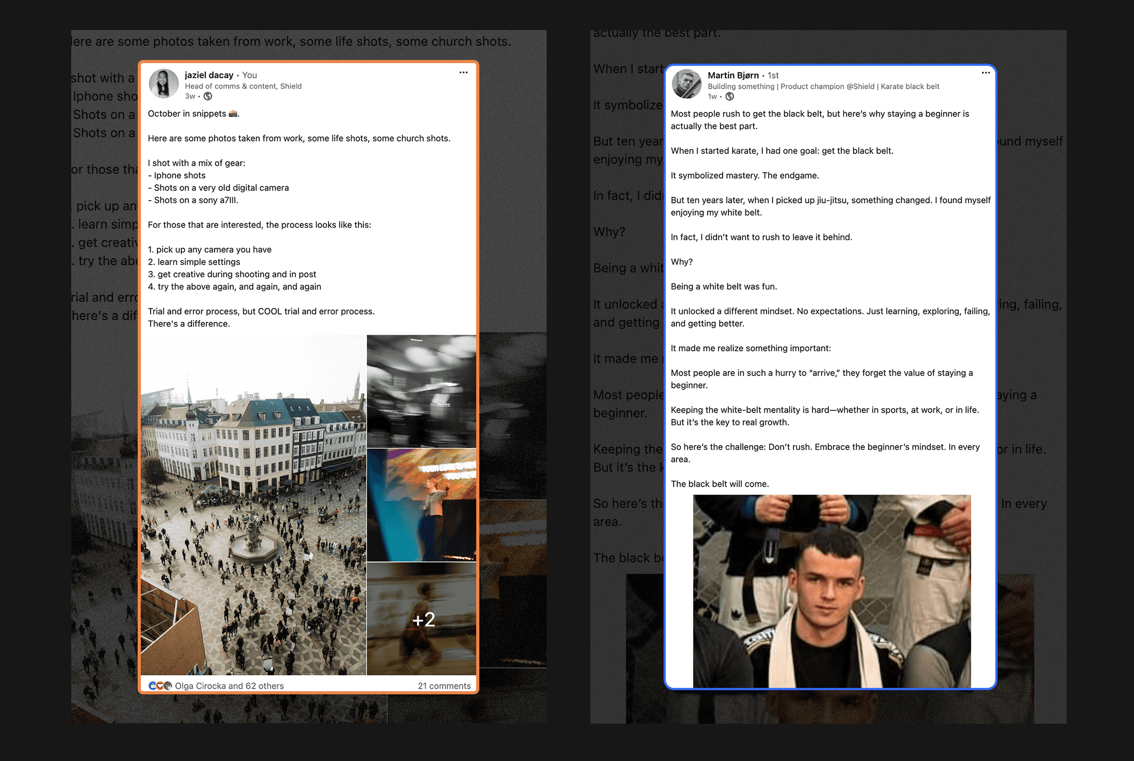Screen dimensions: 1134x761
Task: Click the clapping hands reaction icon
Action: pyautogui.click(x=167, y=686)
